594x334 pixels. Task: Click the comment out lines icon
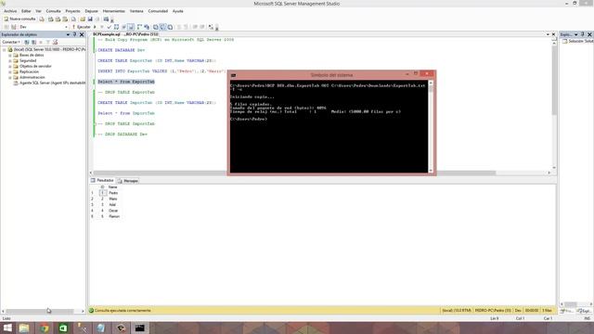click(x=179, y=27)
